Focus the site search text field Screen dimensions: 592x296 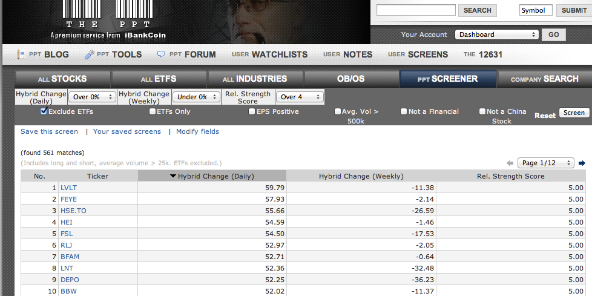[416, 10]
